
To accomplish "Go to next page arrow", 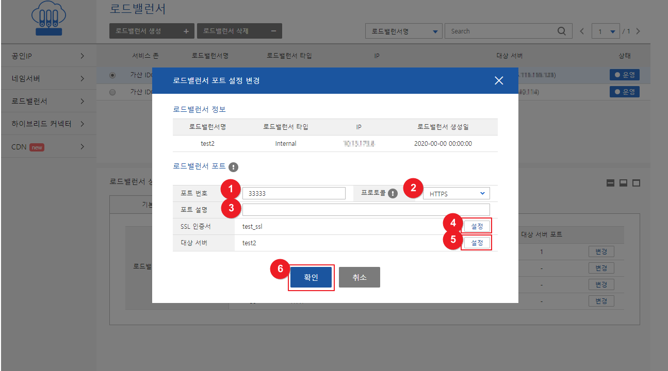I will [638, 31].
